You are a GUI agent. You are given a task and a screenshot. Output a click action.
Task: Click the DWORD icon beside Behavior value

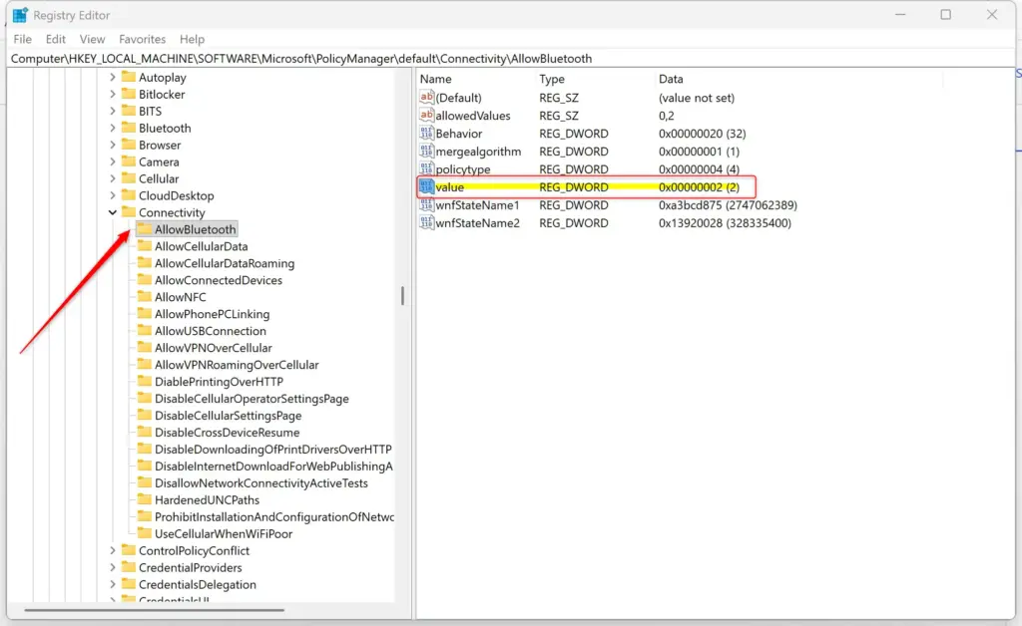pyautogui.click(x=426, y=133)
